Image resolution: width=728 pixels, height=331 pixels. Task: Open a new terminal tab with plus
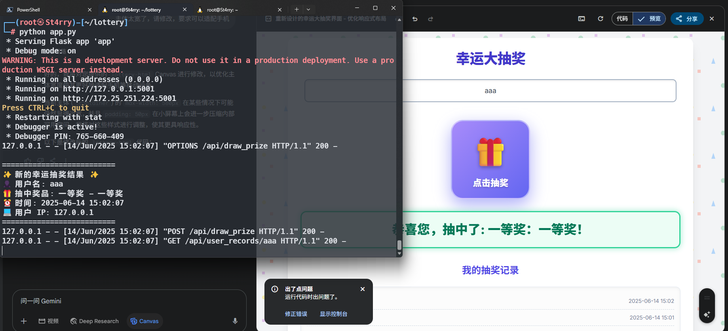[297, 9]
